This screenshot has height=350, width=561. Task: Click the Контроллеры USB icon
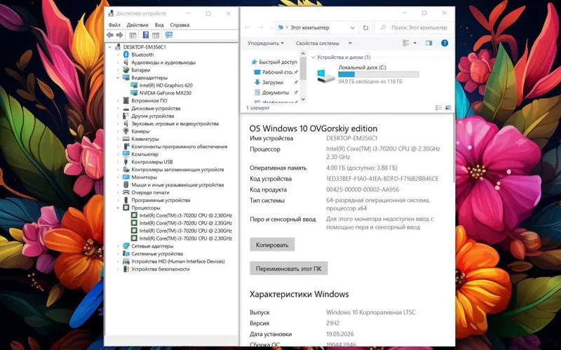[x=126, y=162]
